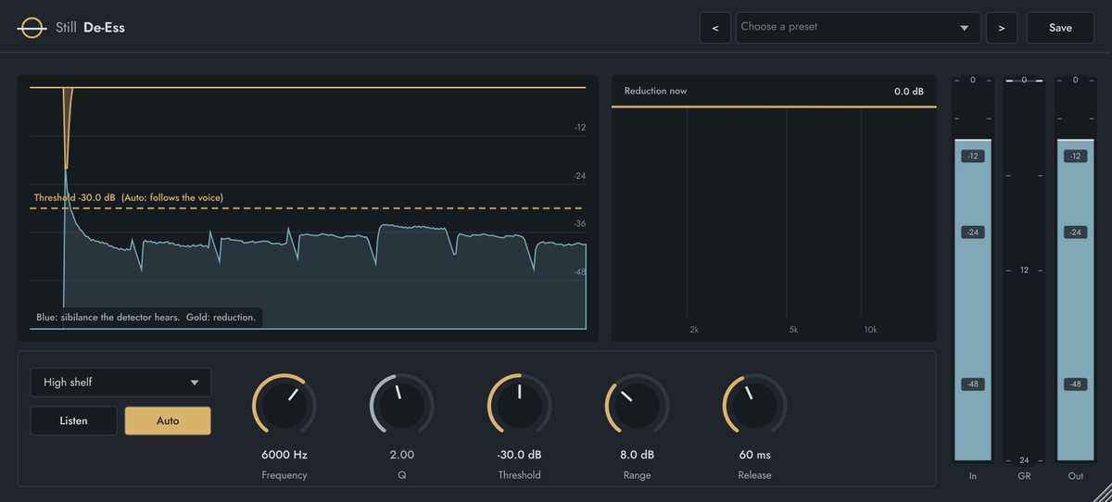
Task: Select the 2.00 Q value
Action: coord(402,455)
